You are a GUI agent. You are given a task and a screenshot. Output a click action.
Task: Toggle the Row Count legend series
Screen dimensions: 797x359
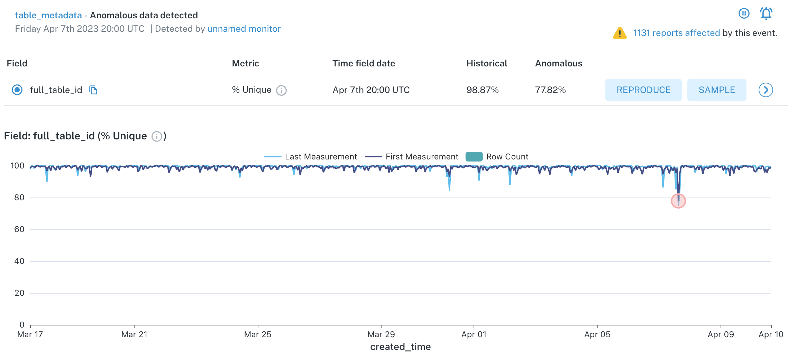[x=497, y=157]
